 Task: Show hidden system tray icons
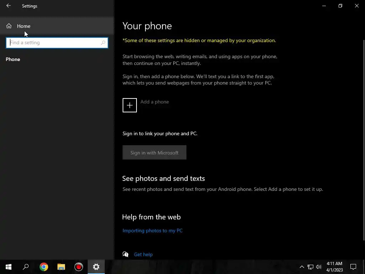pyautogui.click(x=302, y=267)
